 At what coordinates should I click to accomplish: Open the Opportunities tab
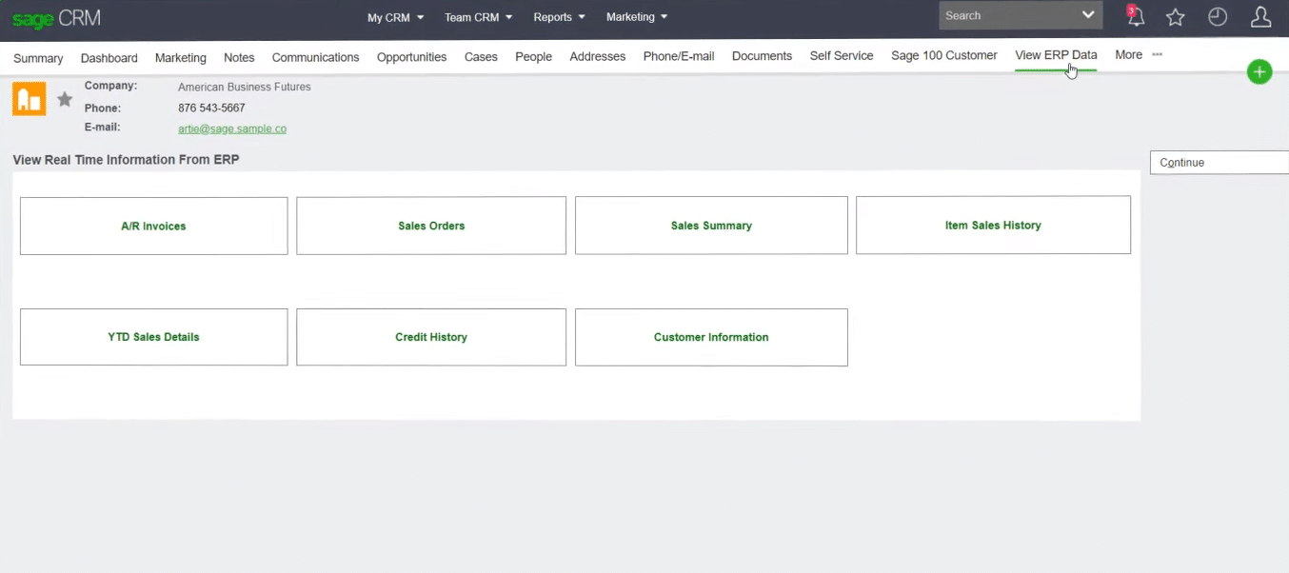pyautogui.click(x=411, y=57)
